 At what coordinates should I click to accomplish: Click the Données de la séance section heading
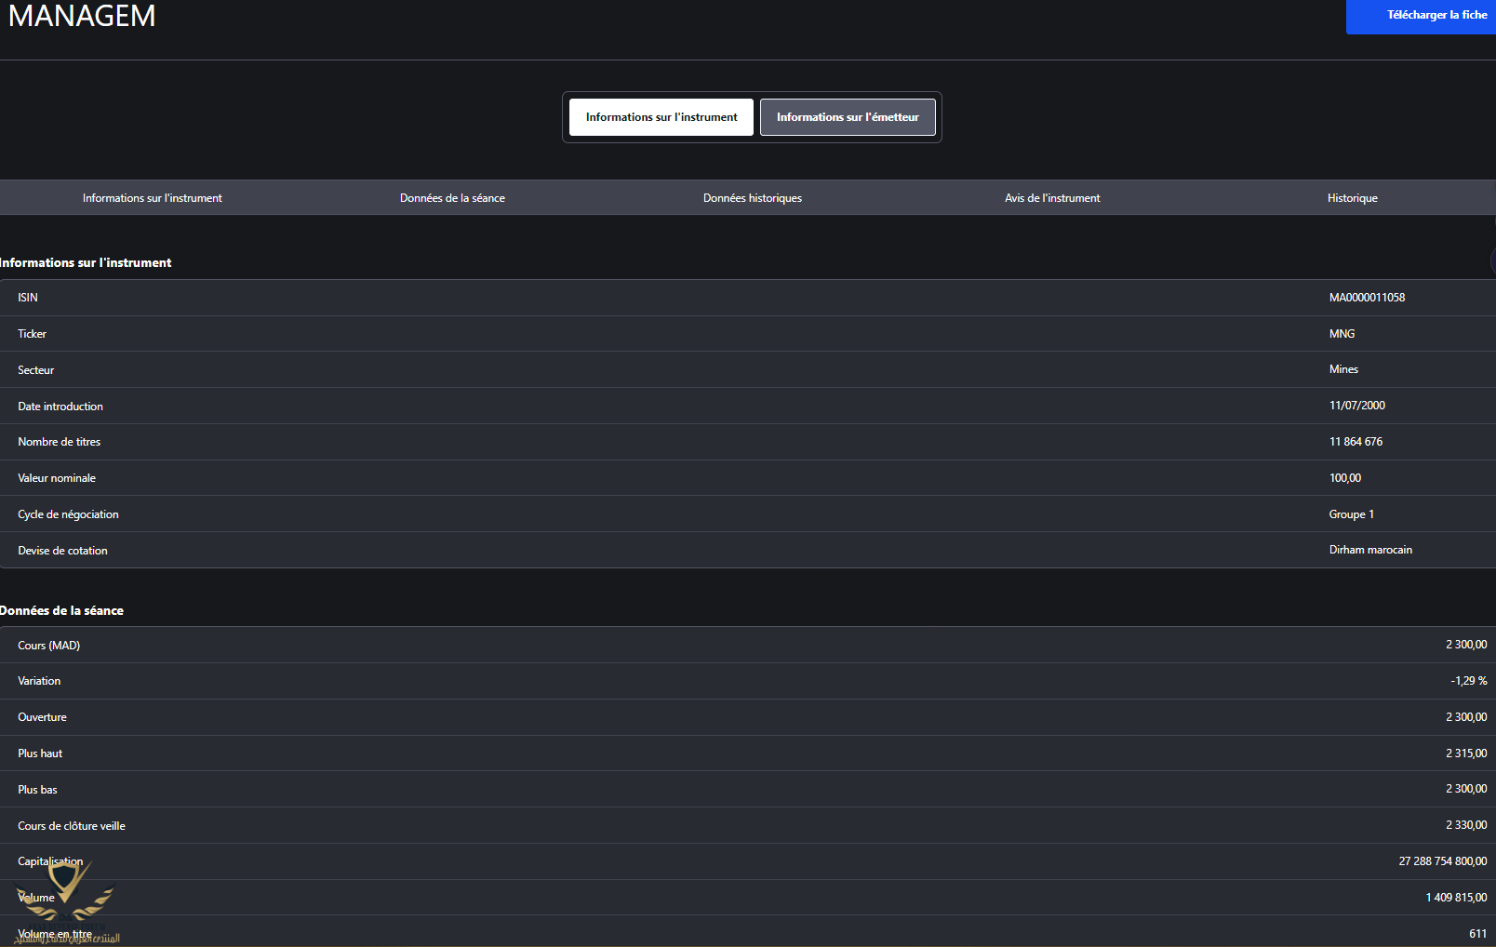tap(61, 611)
